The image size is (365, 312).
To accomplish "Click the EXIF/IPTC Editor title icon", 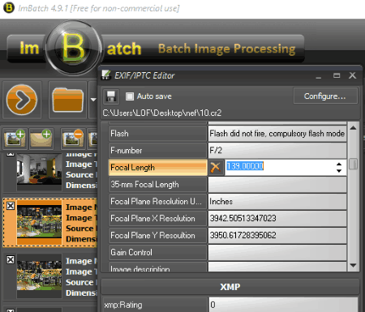I will (105, 75).
